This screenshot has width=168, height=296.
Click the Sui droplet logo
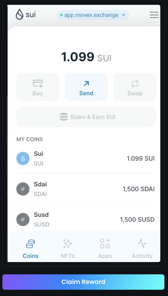click(20, 14)
